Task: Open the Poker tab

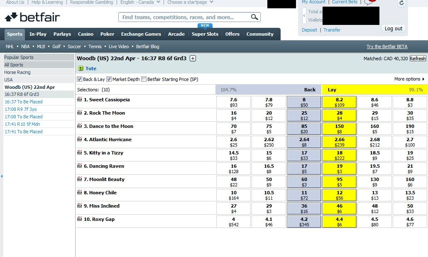Action: click(107, 34)
